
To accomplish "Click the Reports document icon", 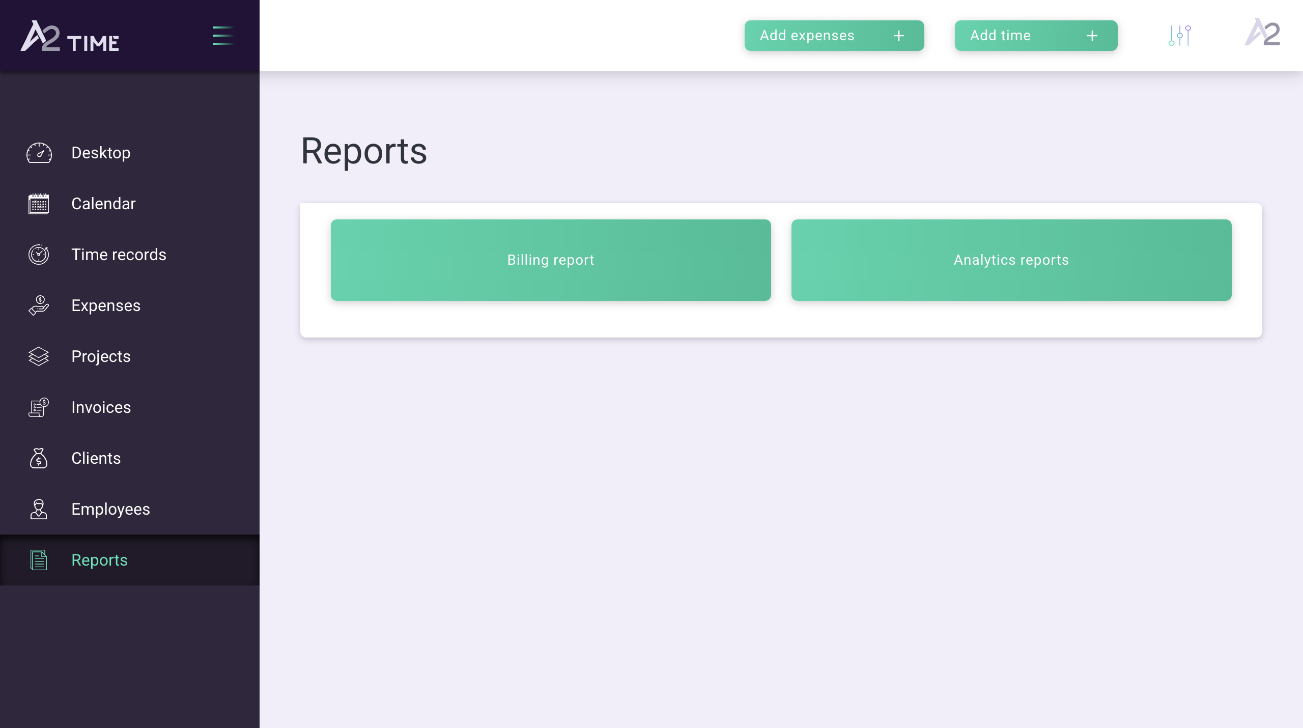I will pyautogui.click(x=39, y=560).
